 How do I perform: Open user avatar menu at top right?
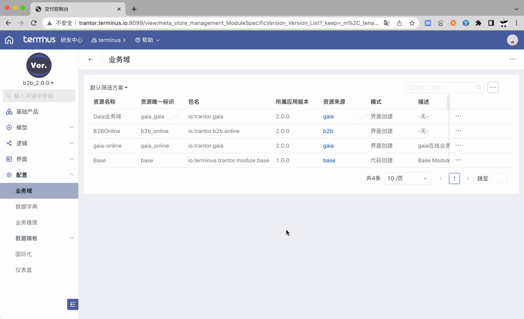513,40
